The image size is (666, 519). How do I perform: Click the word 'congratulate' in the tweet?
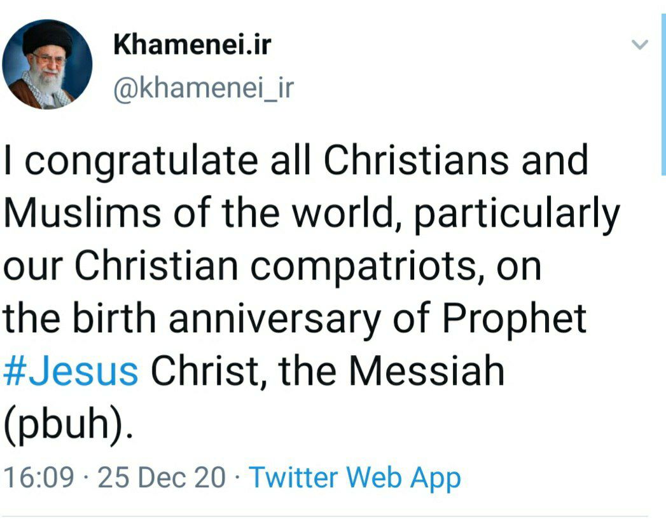click(x=141, y=161)
